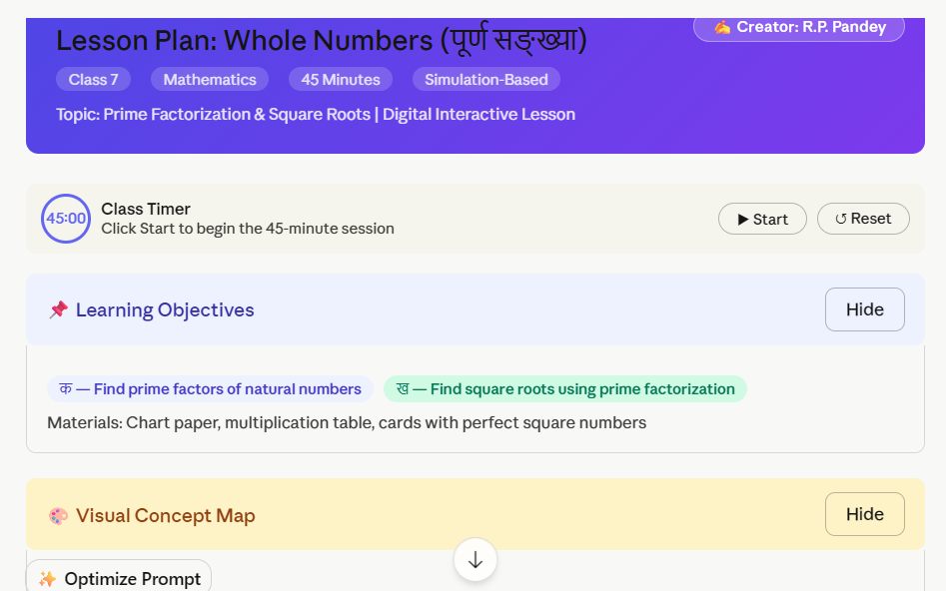
Task: Click the 45:00 circular timer display
Action: (x=66, y=219)
